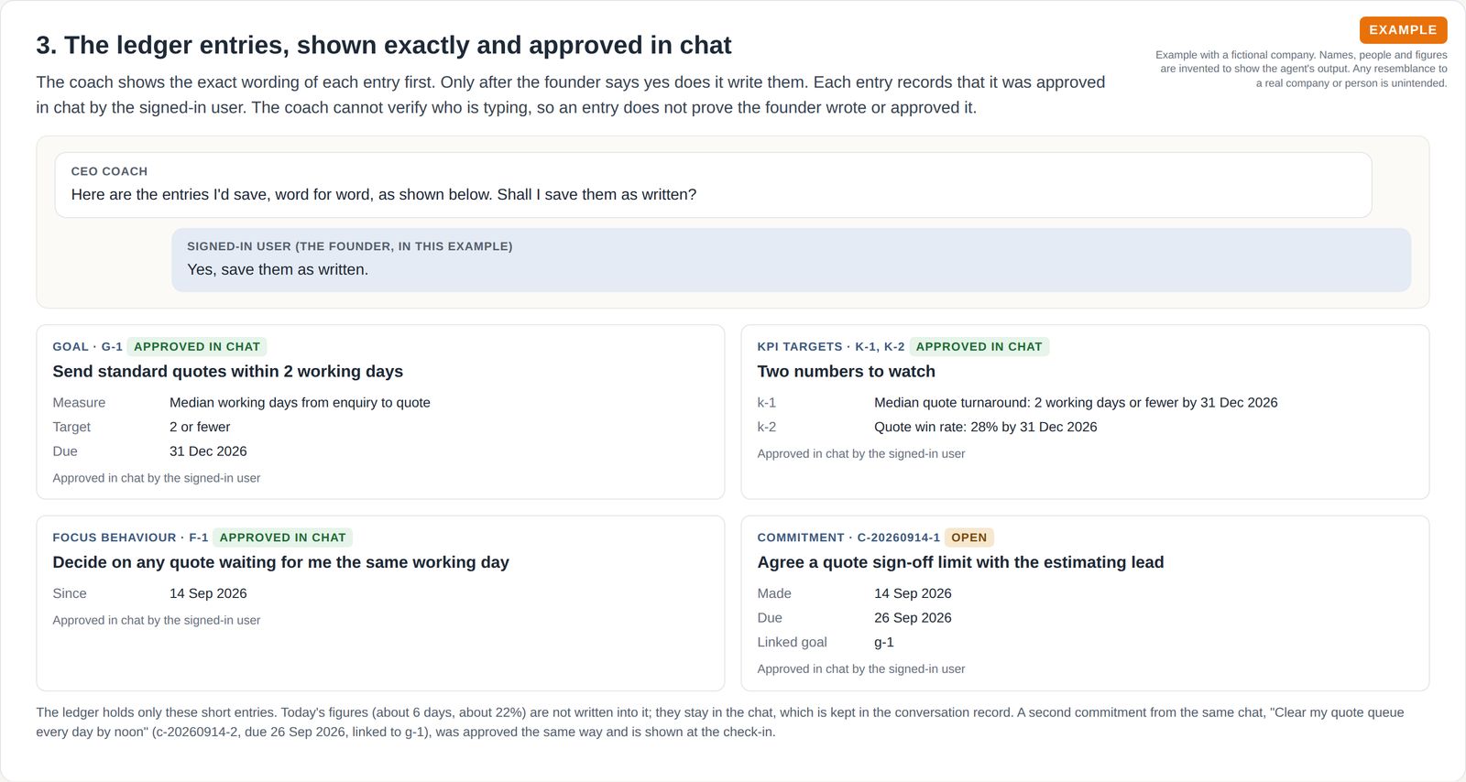Click the 'GOAL · G-1' card label
The width and height of the screenshot is (1466, 782).
point(87,347)
